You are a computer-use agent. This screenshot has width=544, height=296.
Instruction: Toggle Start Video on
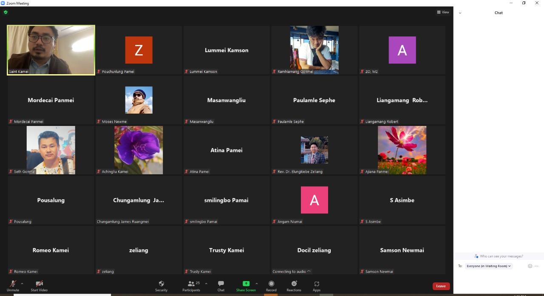[x=39, y=285]
